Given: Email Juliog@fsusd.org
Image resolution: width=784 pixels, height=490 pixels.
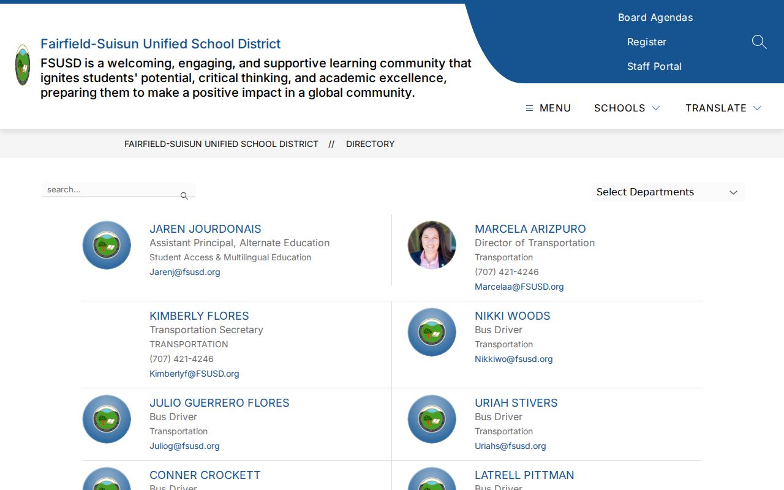Looking at the screenshot, I should click(x=184, y=446).
